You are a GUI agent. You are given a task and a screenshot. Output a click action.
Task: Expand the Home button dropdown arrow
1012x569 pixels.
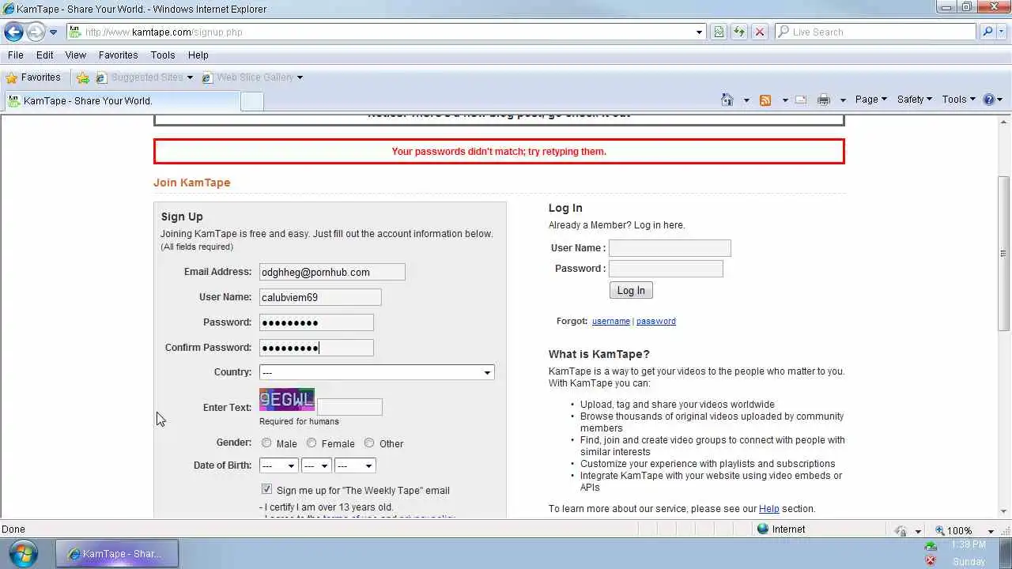[746, 100]
